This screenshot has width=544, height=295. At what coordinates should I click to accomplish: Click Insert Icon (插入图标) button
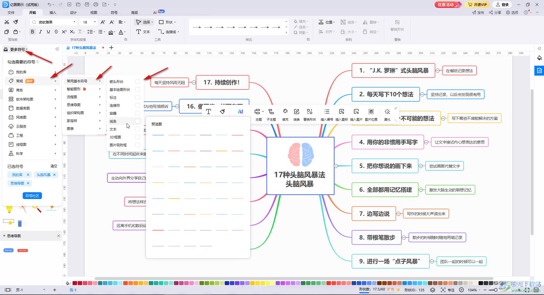(341, 115)
